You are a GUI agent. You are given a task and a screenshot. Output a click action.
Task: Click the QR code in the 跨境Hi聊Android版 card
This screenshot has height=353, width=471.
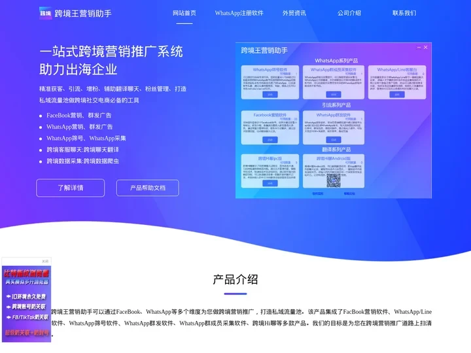click(x=334, y=180)
